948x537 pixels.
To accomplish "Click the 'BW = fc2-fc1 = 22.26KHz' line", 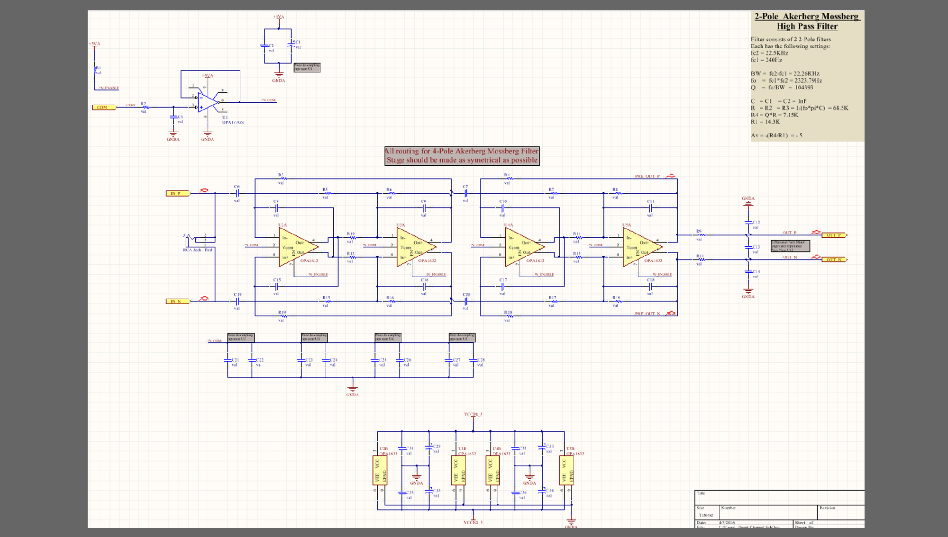I will (x=785, y=74).
